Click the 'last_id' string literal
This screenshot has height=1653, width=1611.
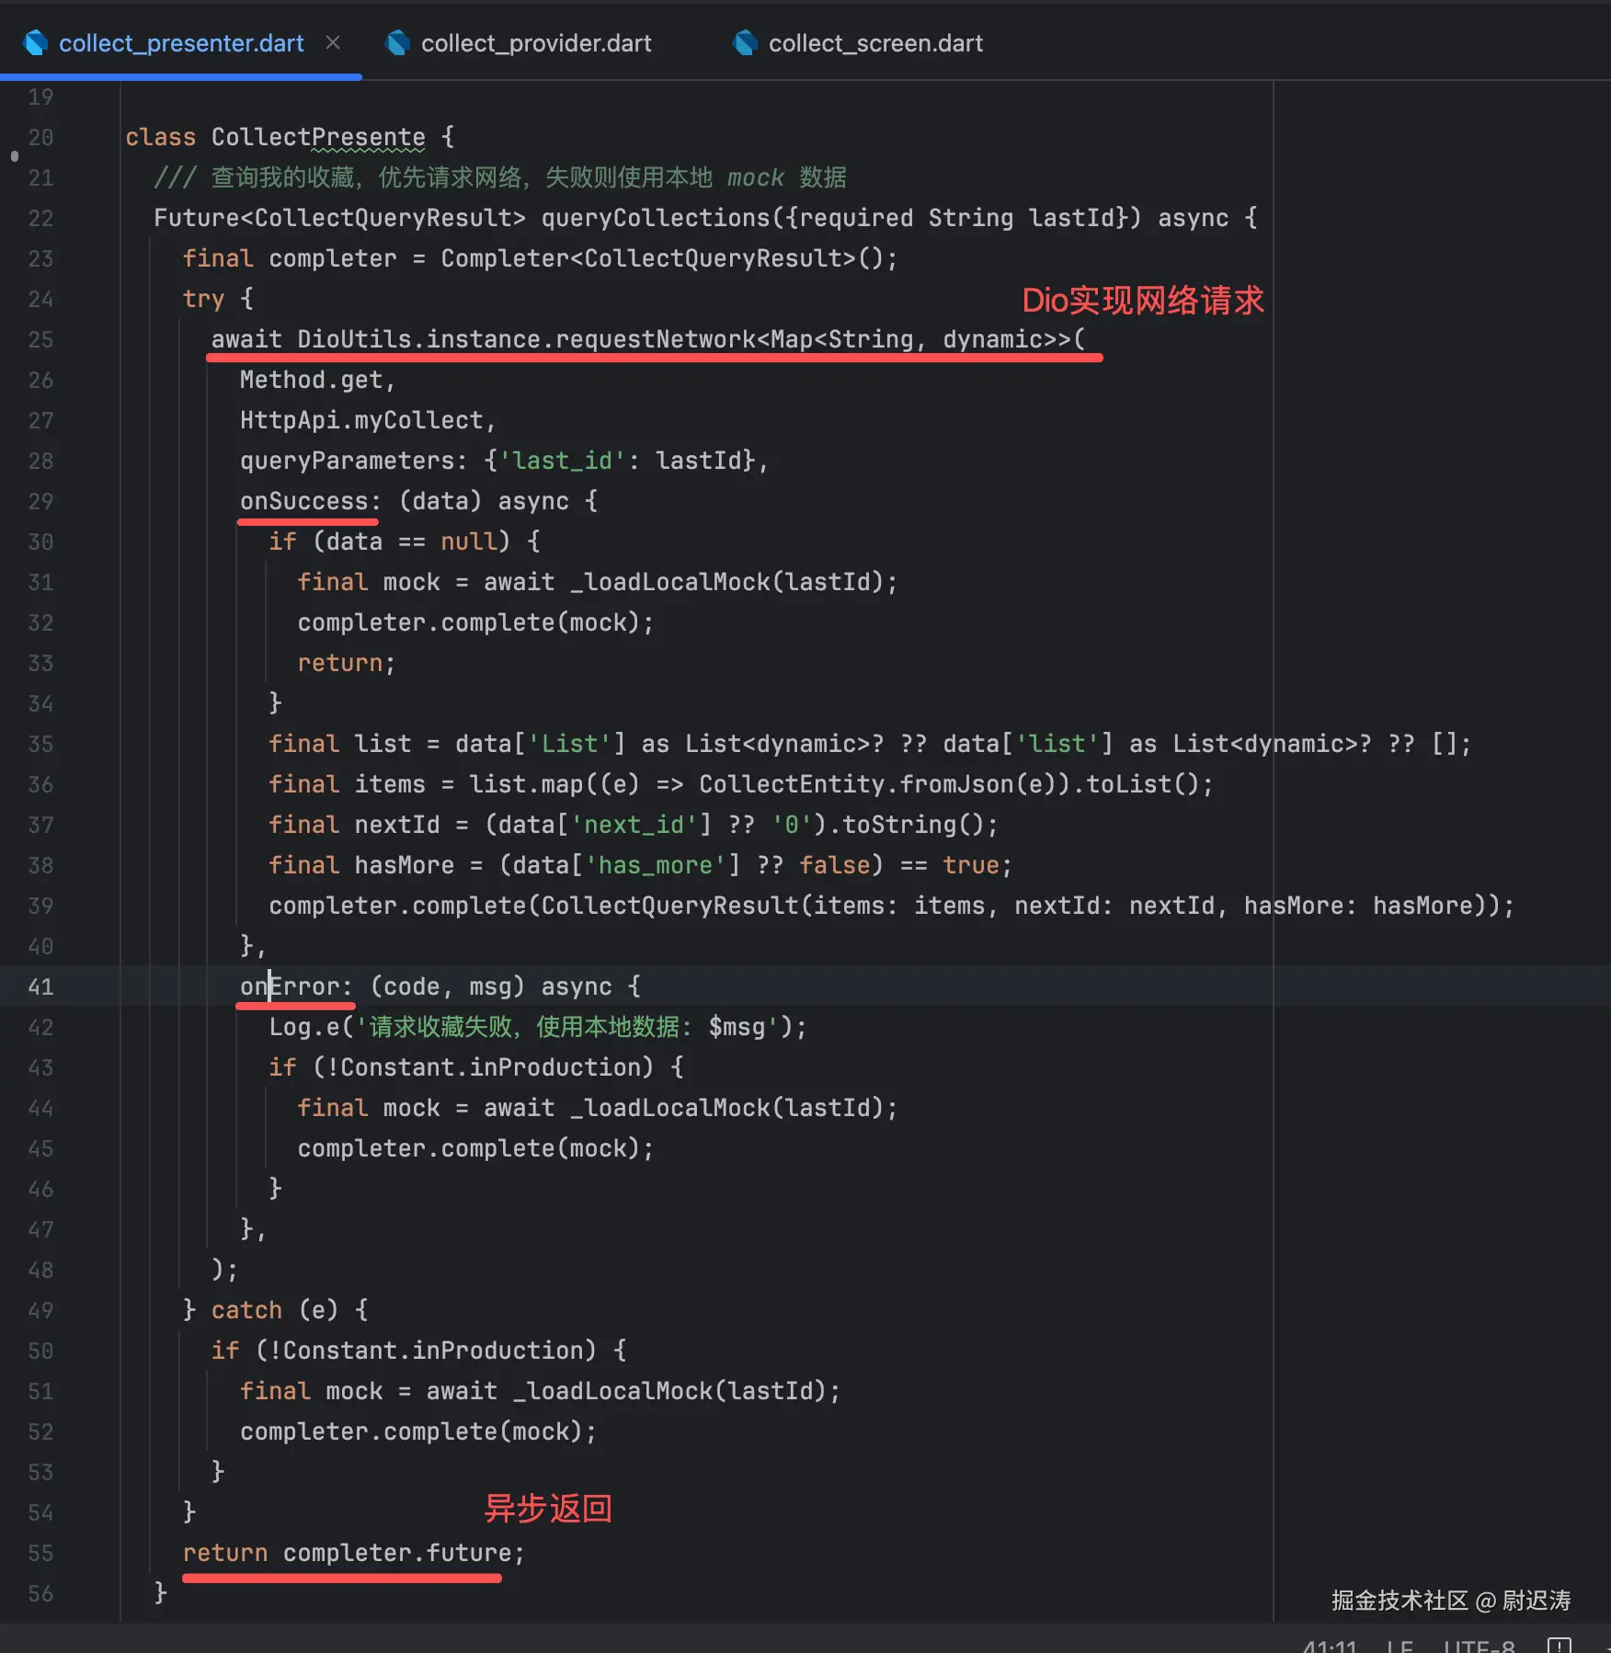click(563, 462)
